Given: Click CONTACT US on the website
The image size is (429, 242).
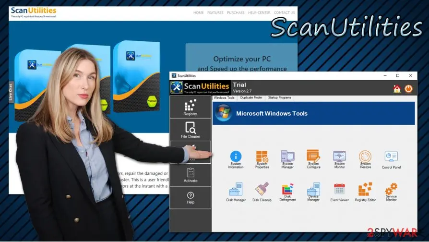Looking at the screenshot, I should pyautogui.click(x=284, y=12).
